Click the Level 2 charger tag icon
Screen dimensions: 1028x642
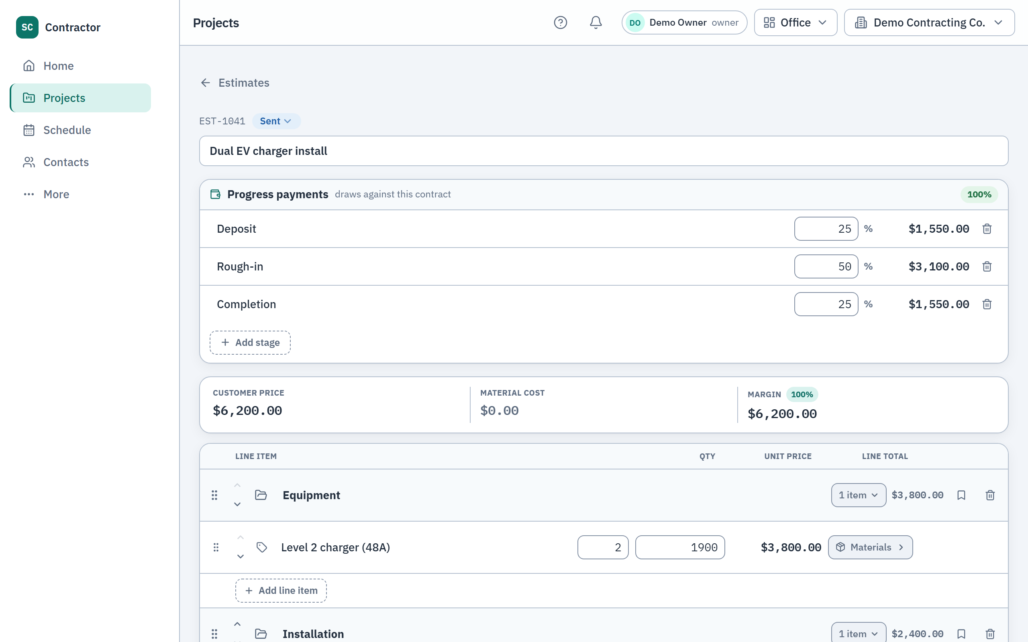tap(262, 547)
